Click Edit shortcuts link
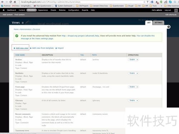 (x=171, y=15)
